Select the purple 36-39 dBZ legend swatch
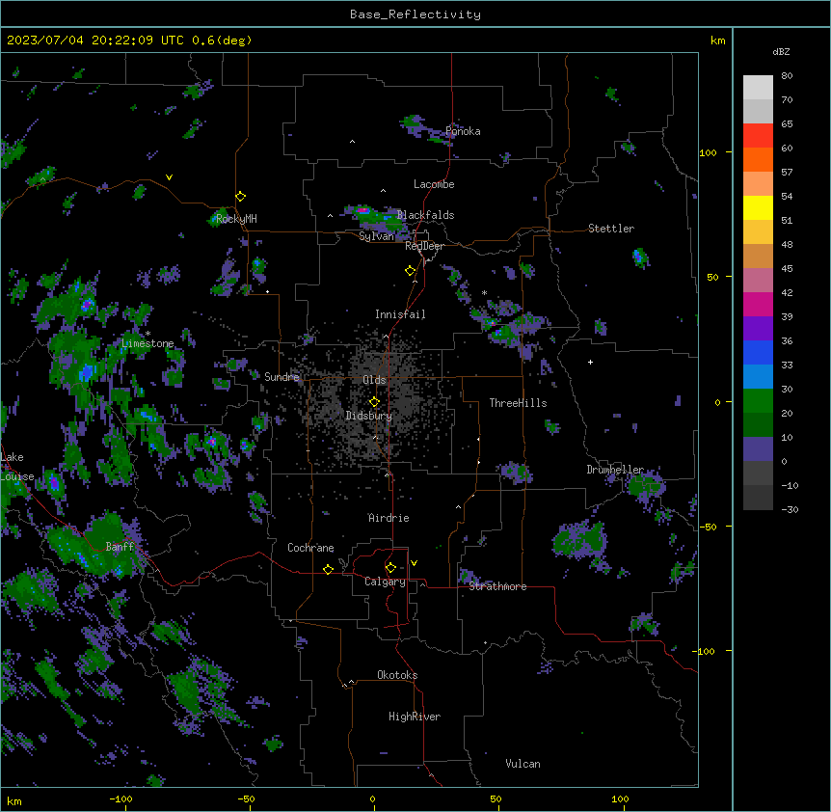The height and width of the screenshot is (812, 831). (758, 329)
